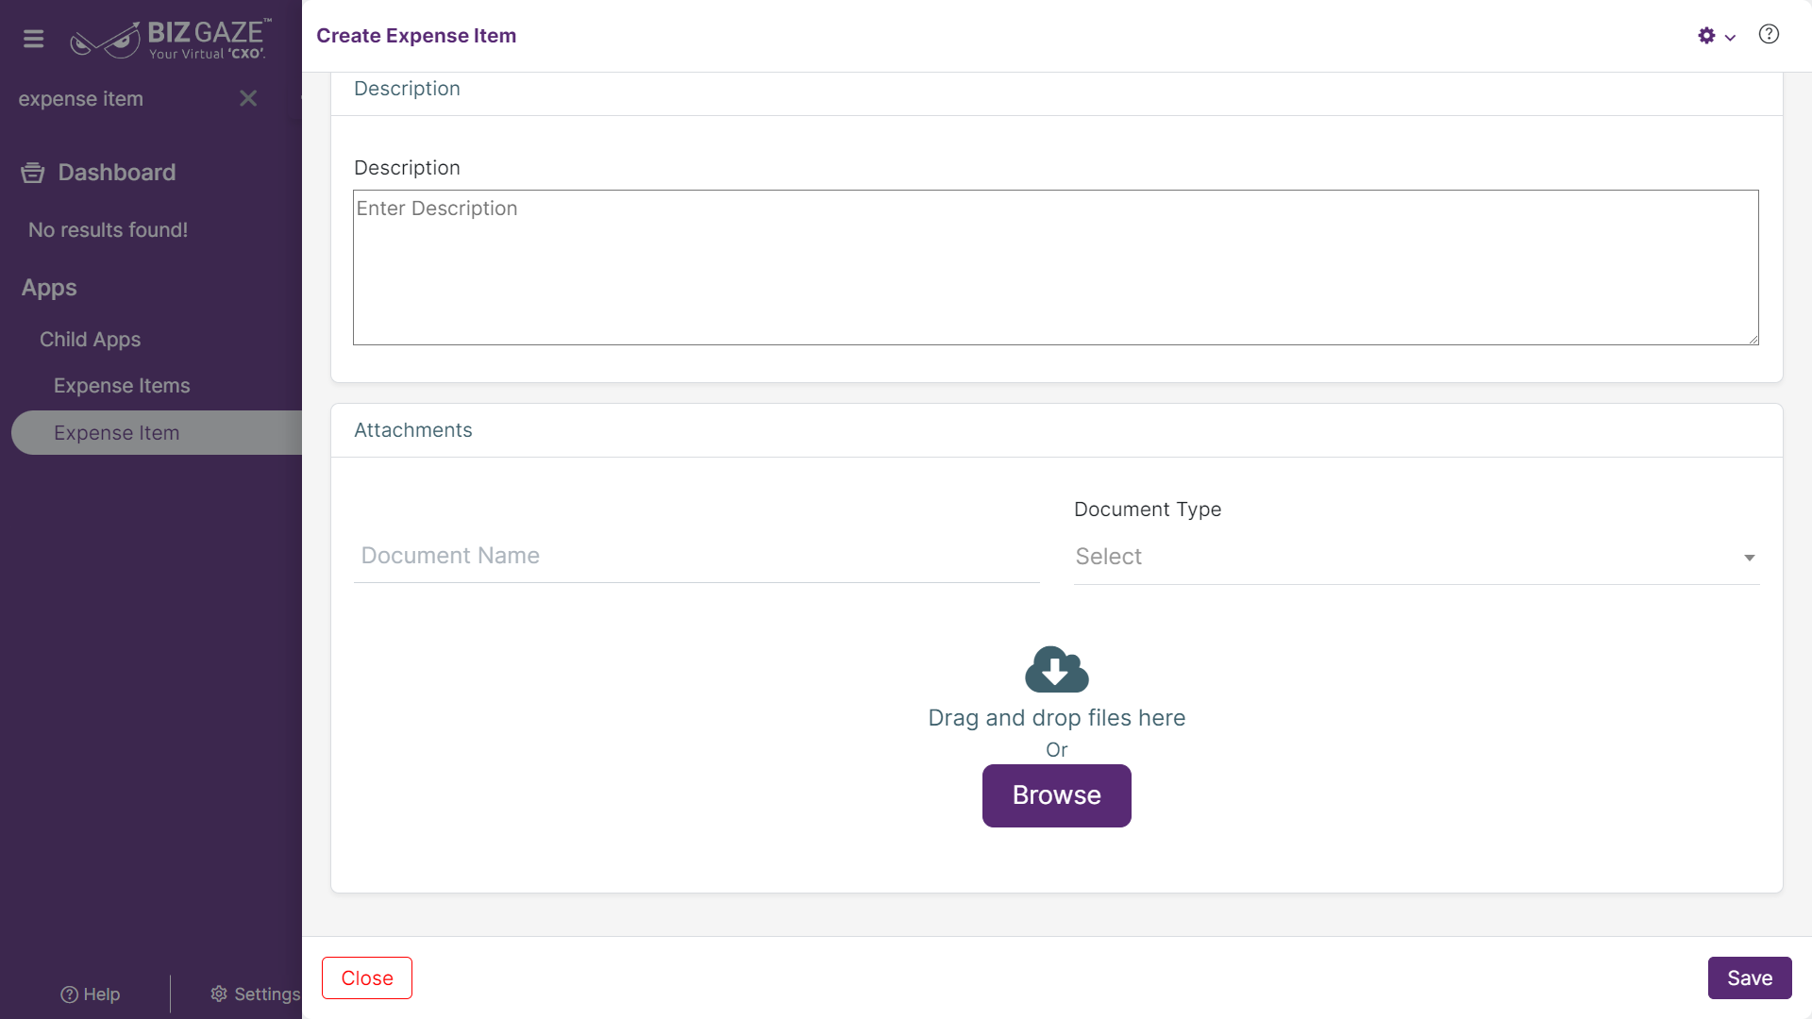Click the Attachments section header
The width and height of the screenshot is (1812, 1019).
pos(413,430)
